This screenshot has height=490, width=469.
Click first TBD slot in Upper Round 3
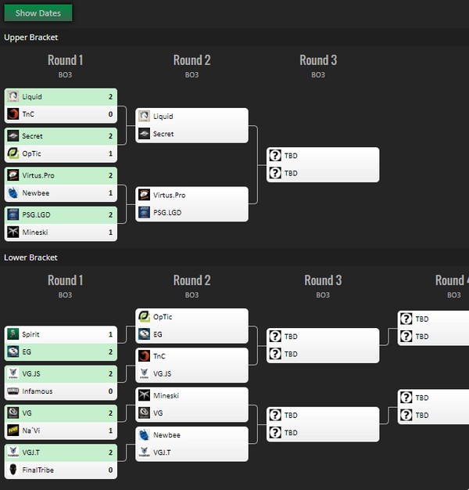[323, 156]
